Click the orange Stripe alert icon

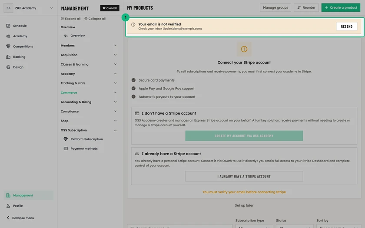[244, 49]
